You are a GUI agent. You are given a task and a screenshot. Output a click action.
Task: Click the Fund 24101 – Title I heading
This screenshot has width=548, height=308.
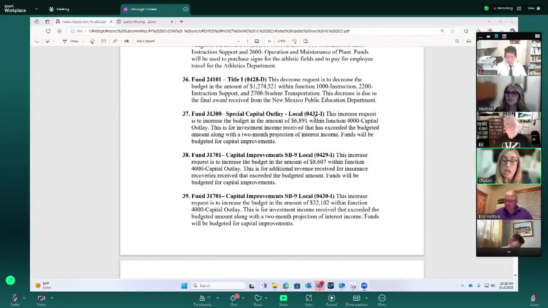pyautogui.click(x=229, y=80)
